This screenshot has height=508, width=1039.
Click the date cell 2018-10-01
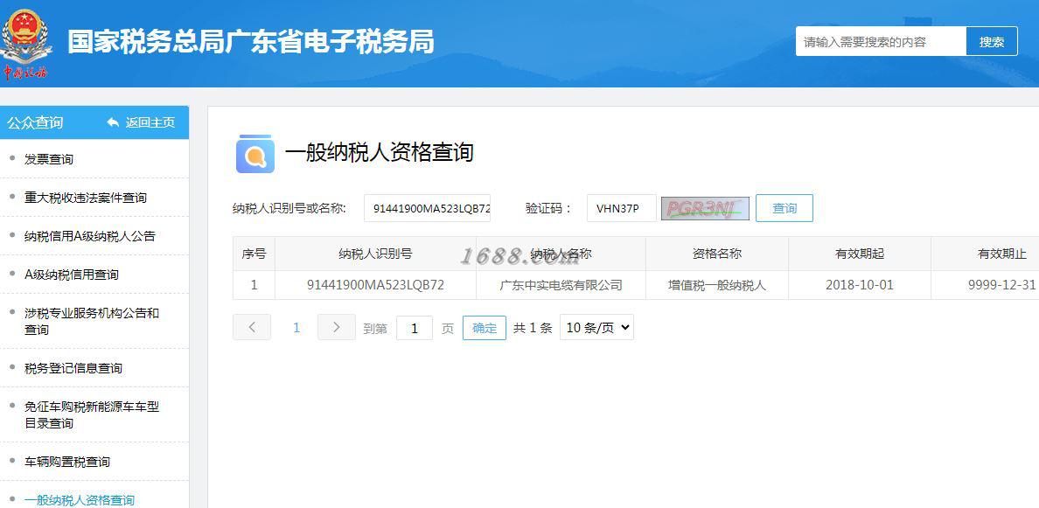860,285
